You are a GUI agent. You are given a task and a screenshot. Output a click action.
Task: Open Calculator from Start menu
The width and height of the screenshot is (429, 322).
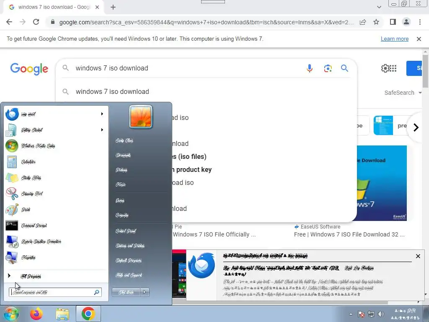(x=56, y=162)
